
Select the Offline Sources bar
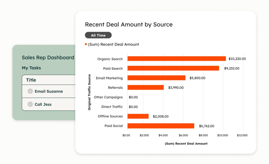click(138, 116)
